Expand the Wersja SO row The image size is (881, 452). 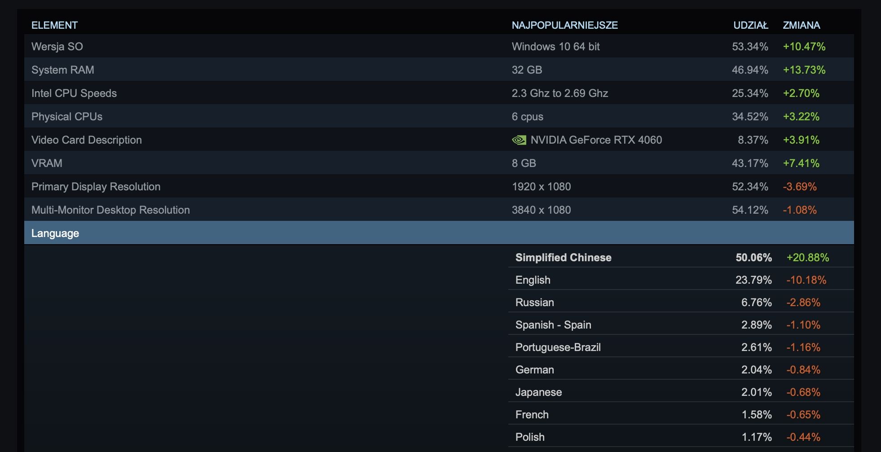[x=57, y=47]
